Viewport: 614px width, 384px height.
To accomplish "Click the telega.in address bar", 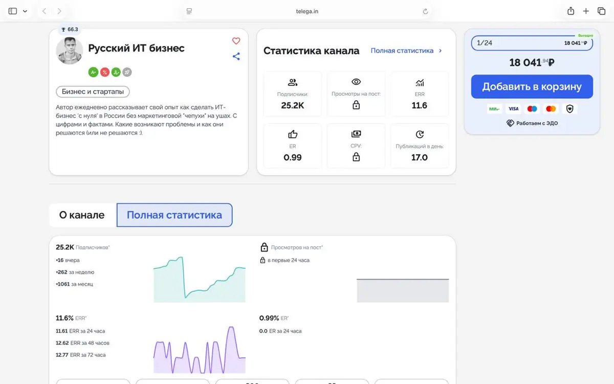I will [x=307, y=11].
